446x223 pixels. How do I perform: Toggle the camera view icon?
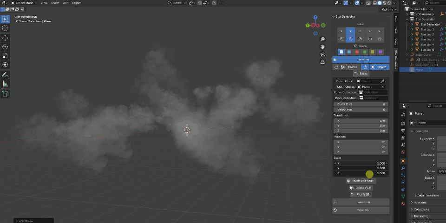(x=322, y=54)
